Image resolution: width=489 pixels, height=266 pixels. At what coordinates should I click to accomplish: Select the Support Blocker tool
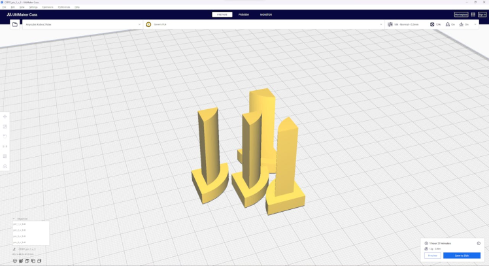pyautogui.click(x=5, y=166)
